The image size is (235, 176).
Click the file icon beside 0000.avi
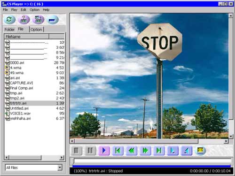pyautogui.click(x=8, y=63)
